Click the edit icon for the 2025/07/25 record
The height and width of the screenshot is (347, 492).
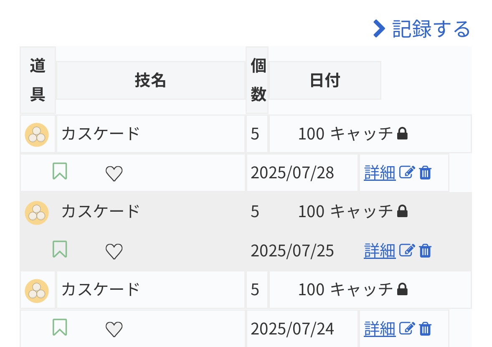pyautogui.click(x=407, y=250)
